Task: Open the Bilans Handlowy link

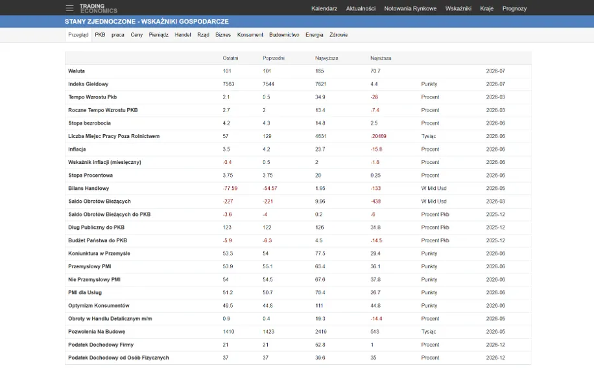Action: pyautogui.click(x=89, y=188)
